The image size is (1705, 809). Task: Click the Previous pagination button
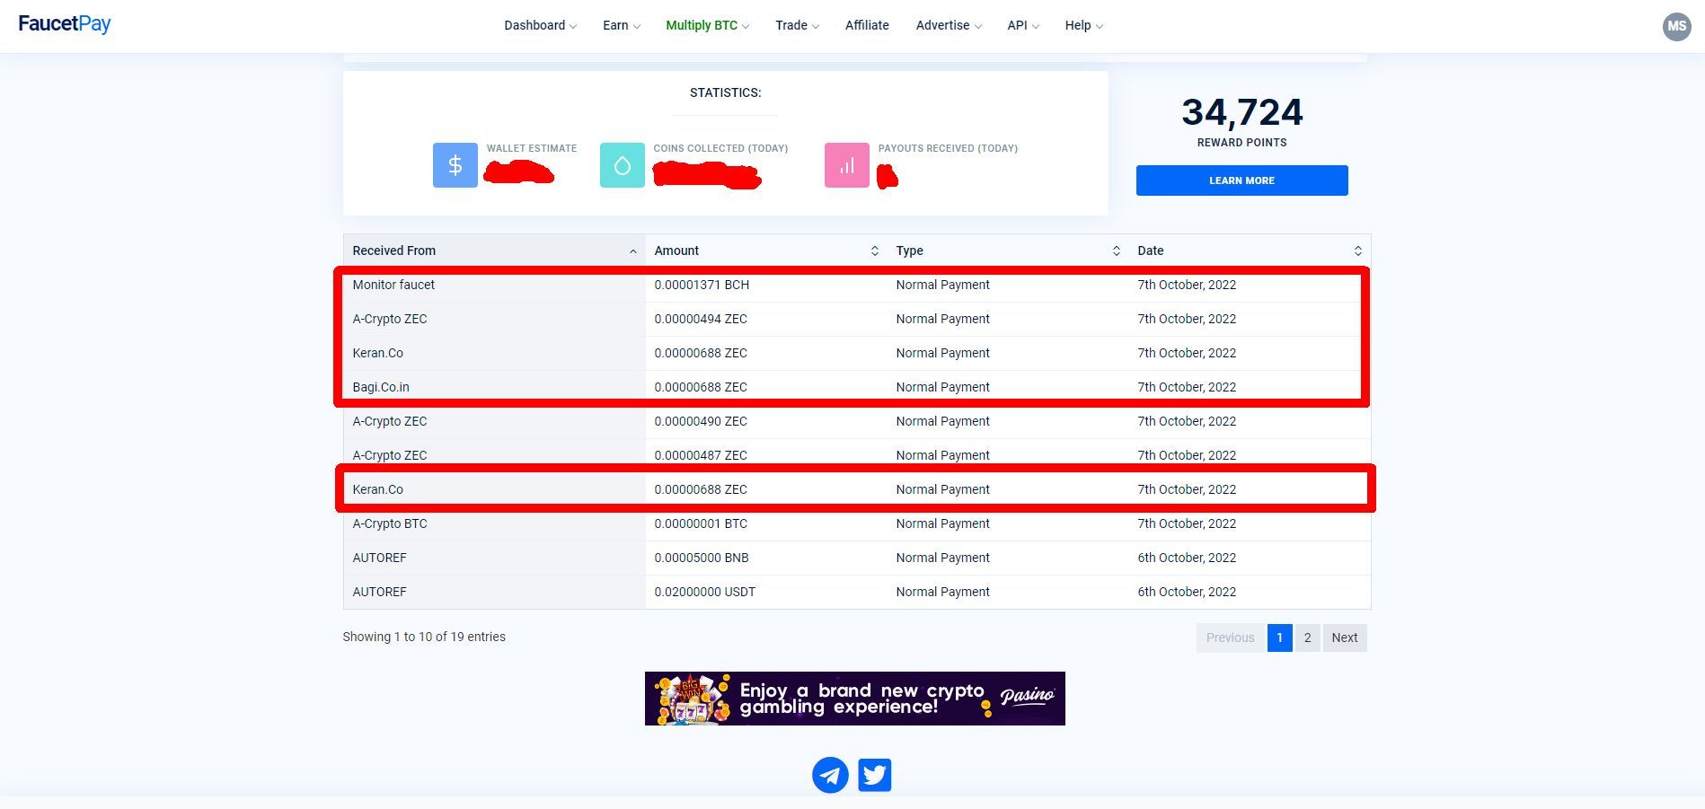tap(1230, 638)
